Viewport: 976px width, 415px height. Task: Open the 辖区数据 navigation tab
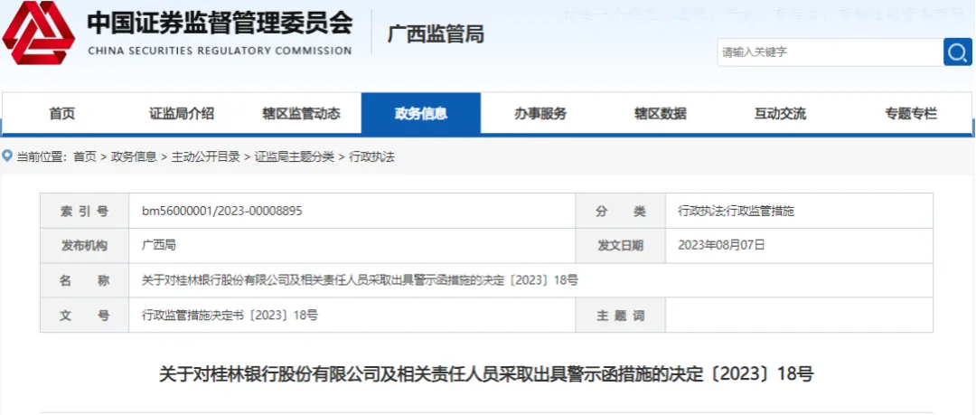(661, 113)
